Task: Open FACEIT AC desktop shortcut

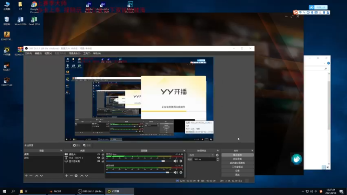Action: point(7,81)
